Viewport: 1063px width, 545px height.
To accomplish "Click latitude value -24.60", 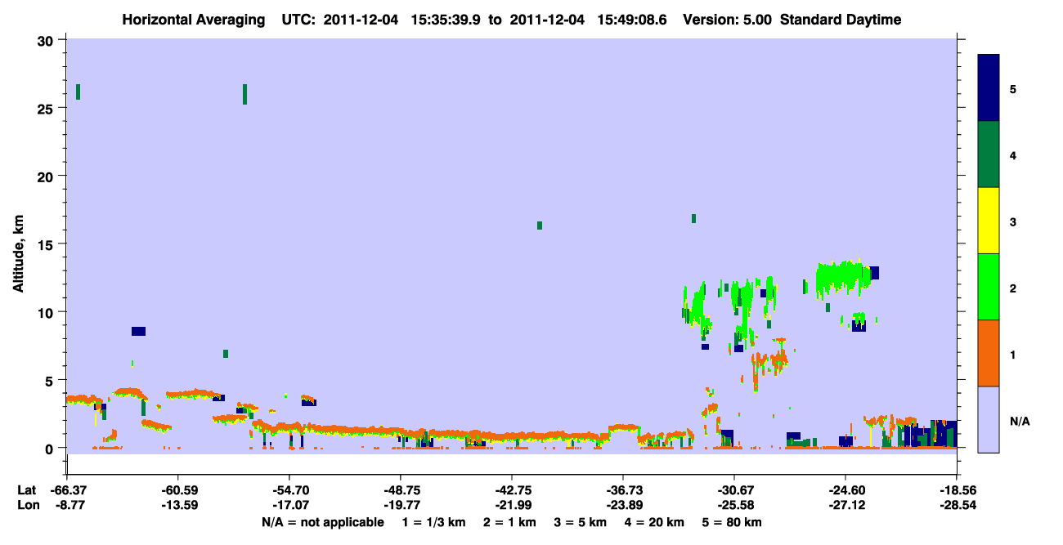I will click(x=845, y=489).
